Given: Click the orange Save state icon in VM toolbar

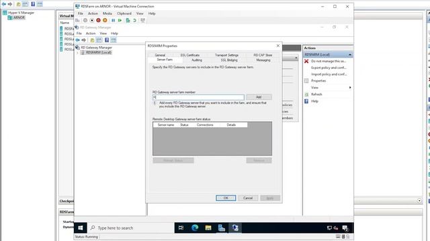Looking at the screenshot, I should point(105,20).
